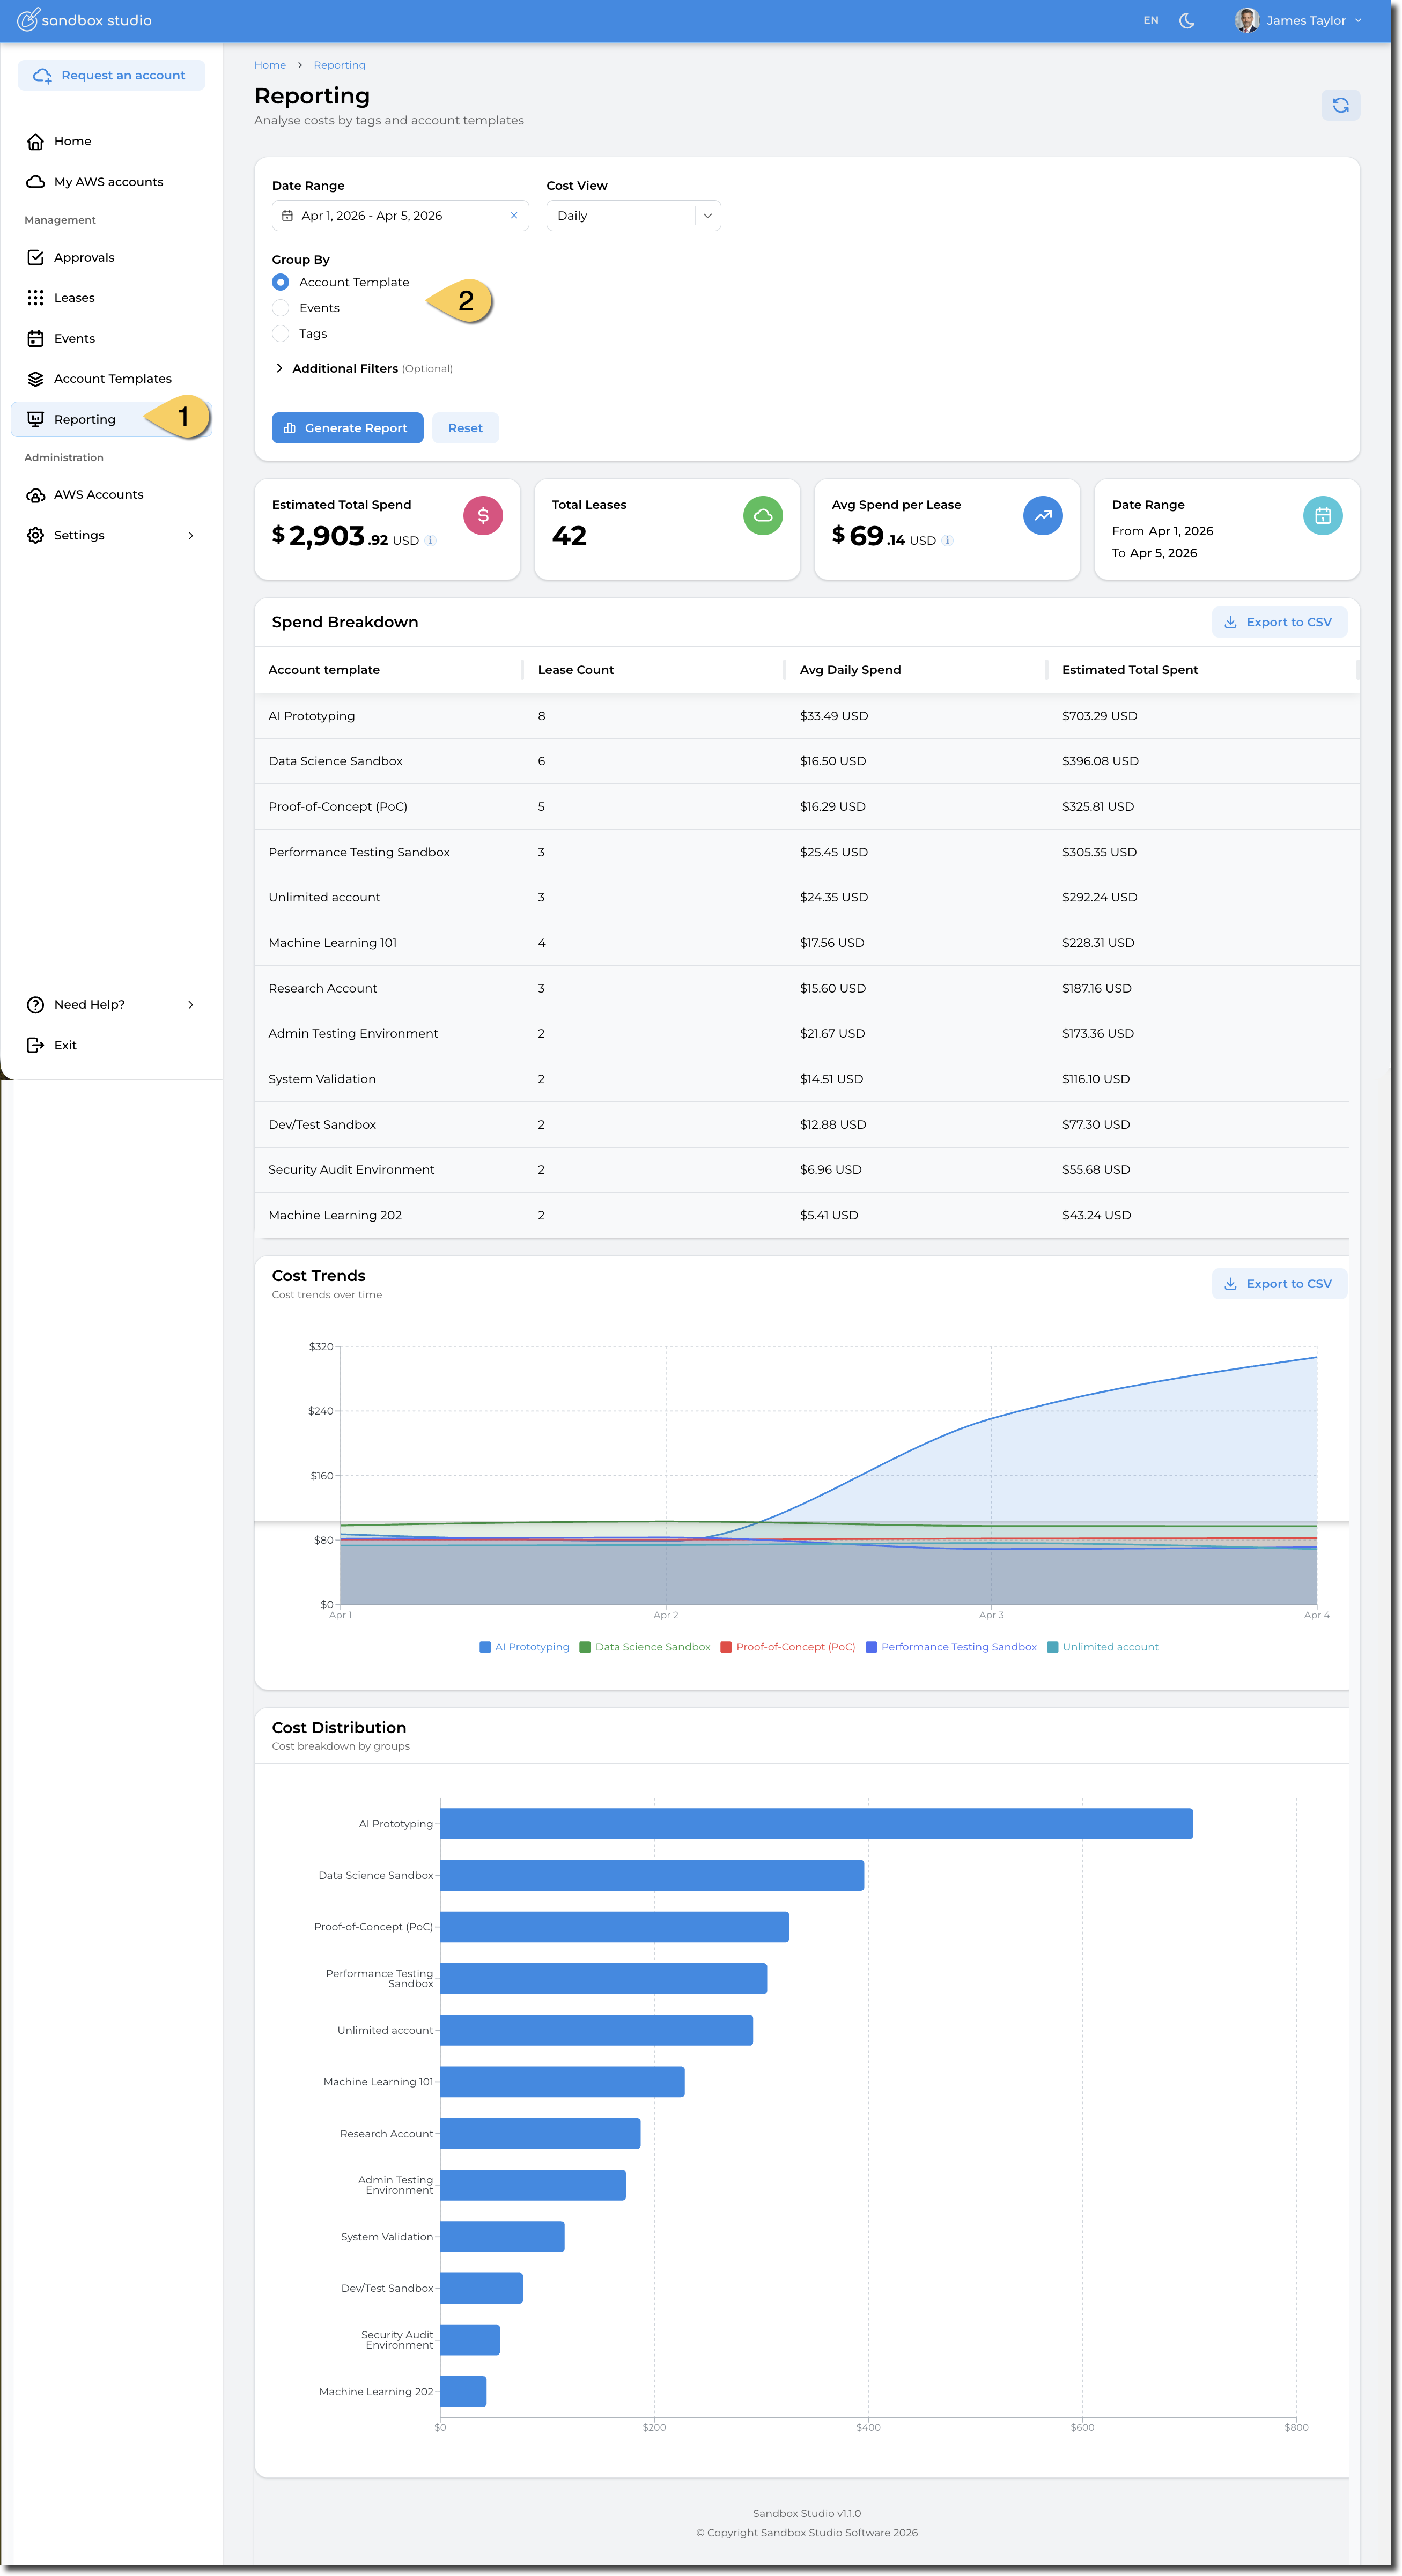Open Leases in the sidebar
This screenshot has width=1402, height=2576.
(74, 298)
